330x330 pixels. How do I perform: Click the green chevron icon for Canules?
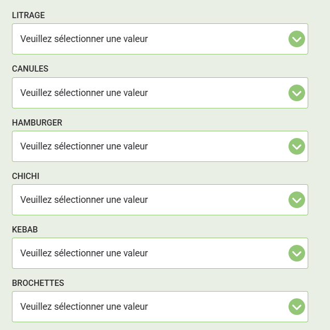pos(297,93)
